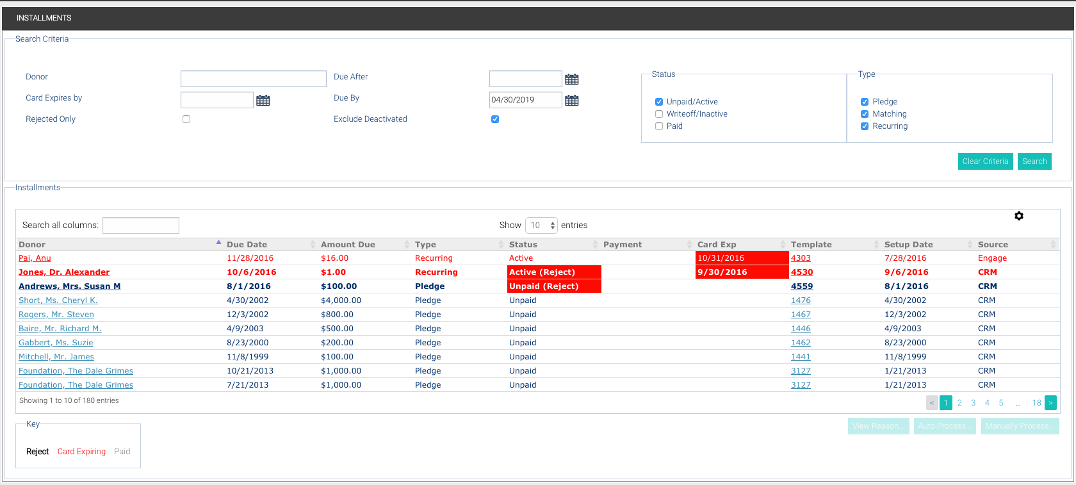The image size is (1076, 485).
Task: Sort by Amount Due column arrows
Action: (x=407, y=244)
